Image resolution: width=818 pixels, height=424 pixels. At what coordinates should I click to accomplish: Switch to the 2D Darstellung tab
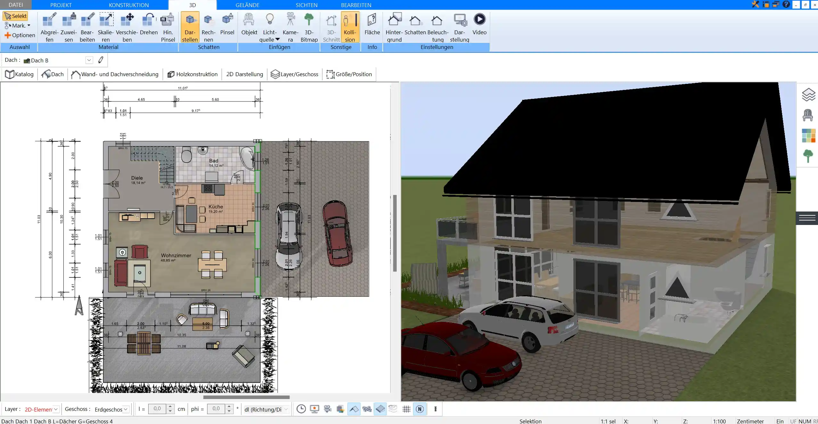click(244, 74)
